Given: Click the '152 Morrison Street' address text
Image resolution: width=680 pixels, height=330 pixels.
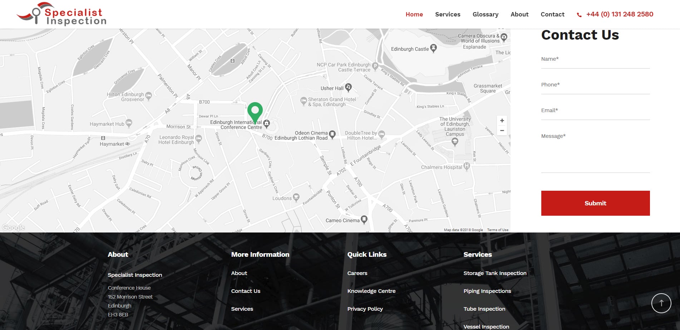Looking at the screenshot, I should [x=130, y=297].
